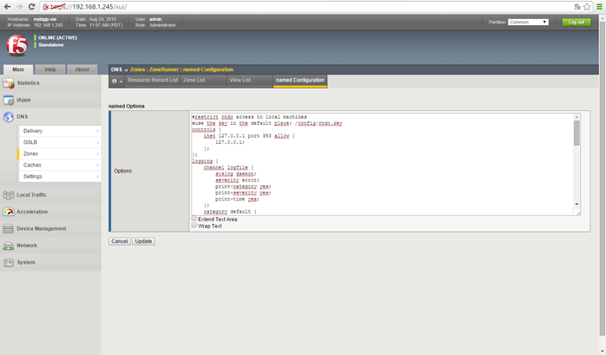
Task: Switch to the Zone List tab
Action: pyautogui.click(x=194, y=80)
